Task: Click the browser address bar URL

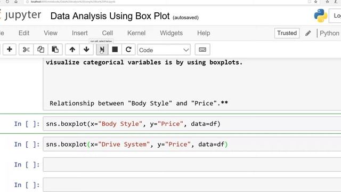Action: click(x=73, y=2)
